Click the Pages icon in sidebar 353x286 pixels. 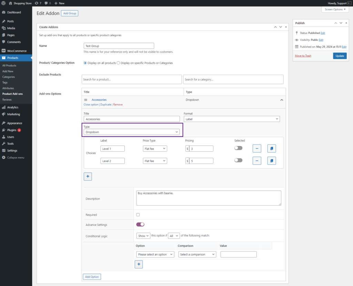pos(3,35)
